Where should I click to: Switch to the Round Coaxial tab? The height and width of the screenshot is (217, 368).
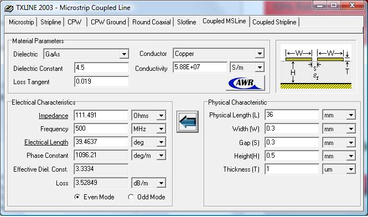(x=152, y=22)
